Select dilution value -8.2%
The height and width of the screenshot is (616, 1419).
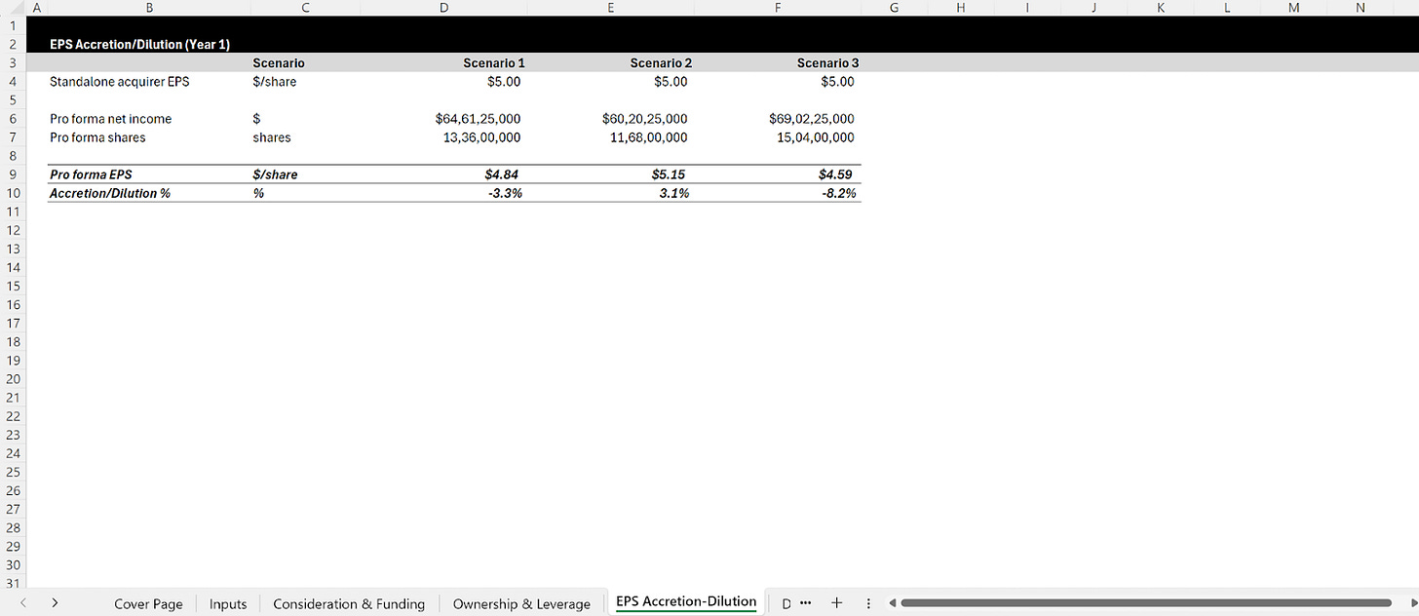click(x=838, y=193)
